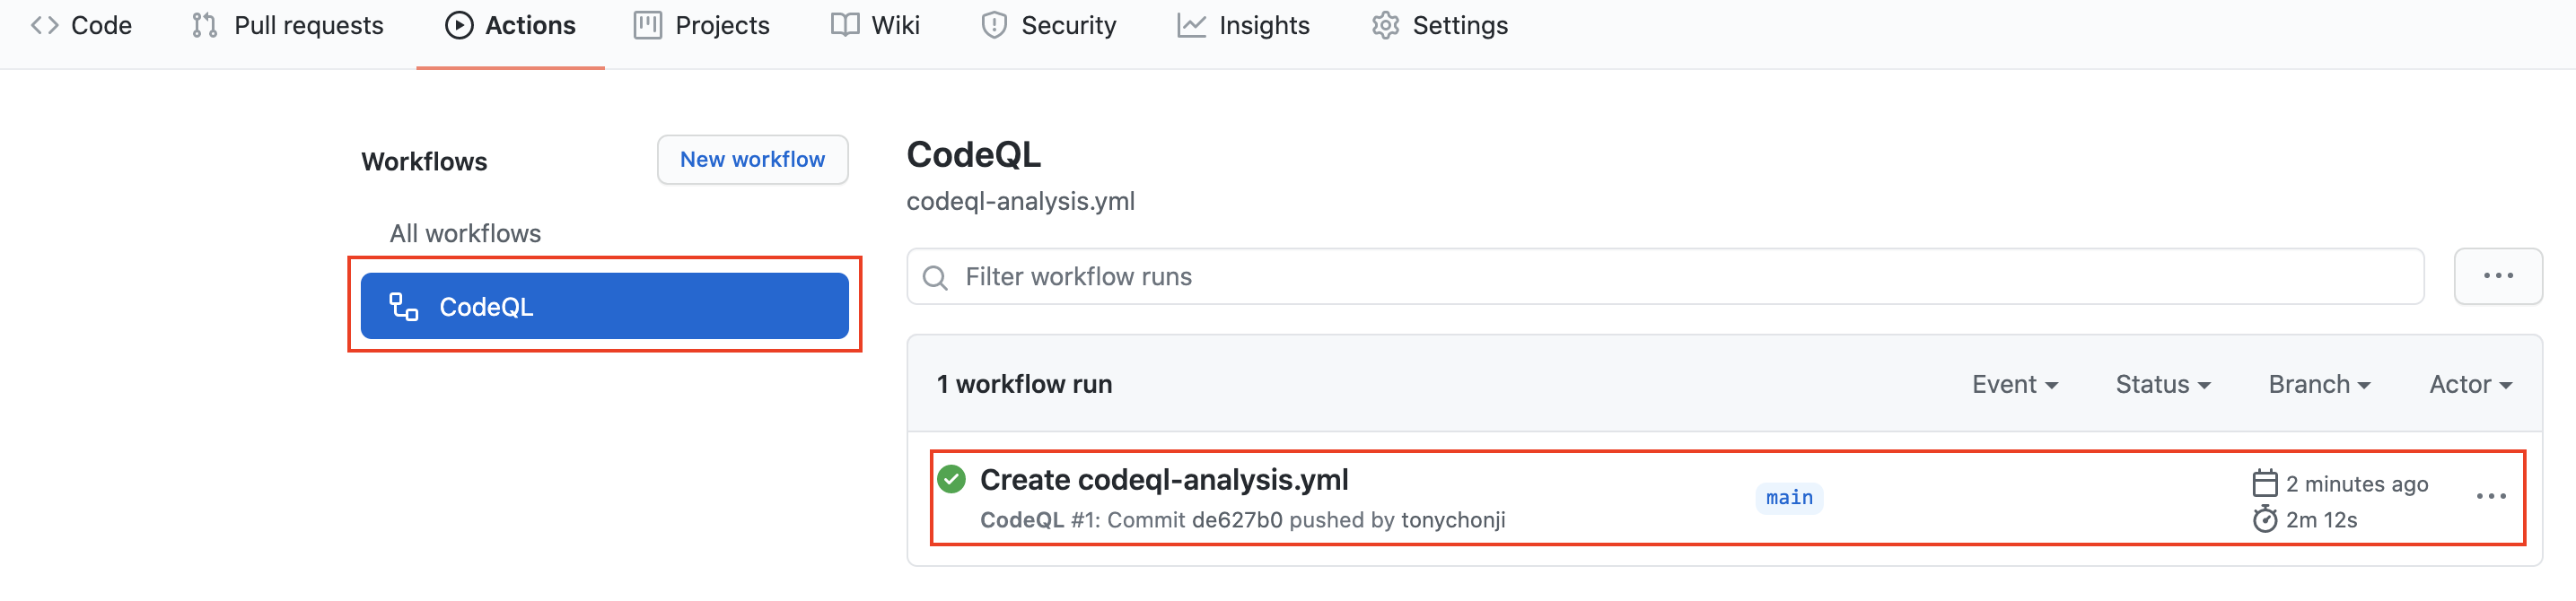Image resolution: width=2576 pixels, height=601 pixels.
Task: Click the search magnifier icon
Action: tap(935, 278)
